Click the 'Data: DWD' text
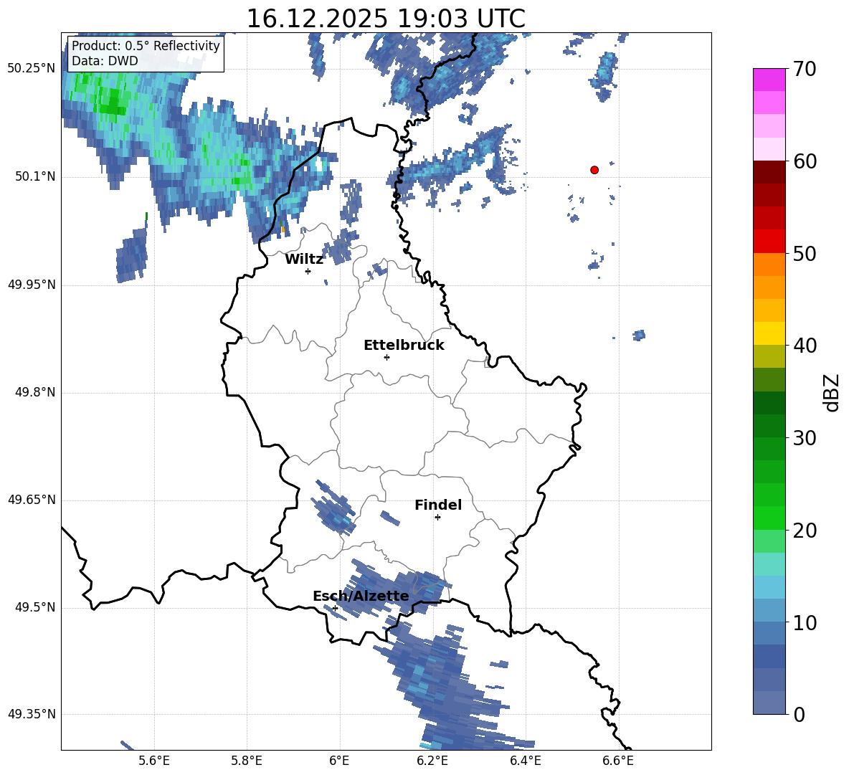 105,61
